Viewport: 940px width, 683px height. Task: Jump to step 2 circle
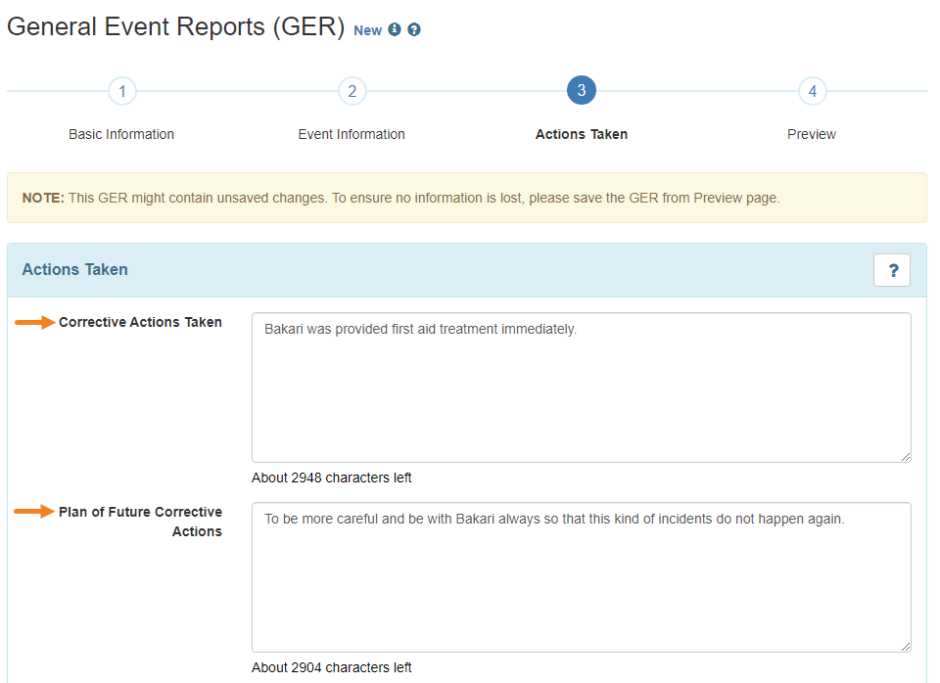[x=352, y=91]
